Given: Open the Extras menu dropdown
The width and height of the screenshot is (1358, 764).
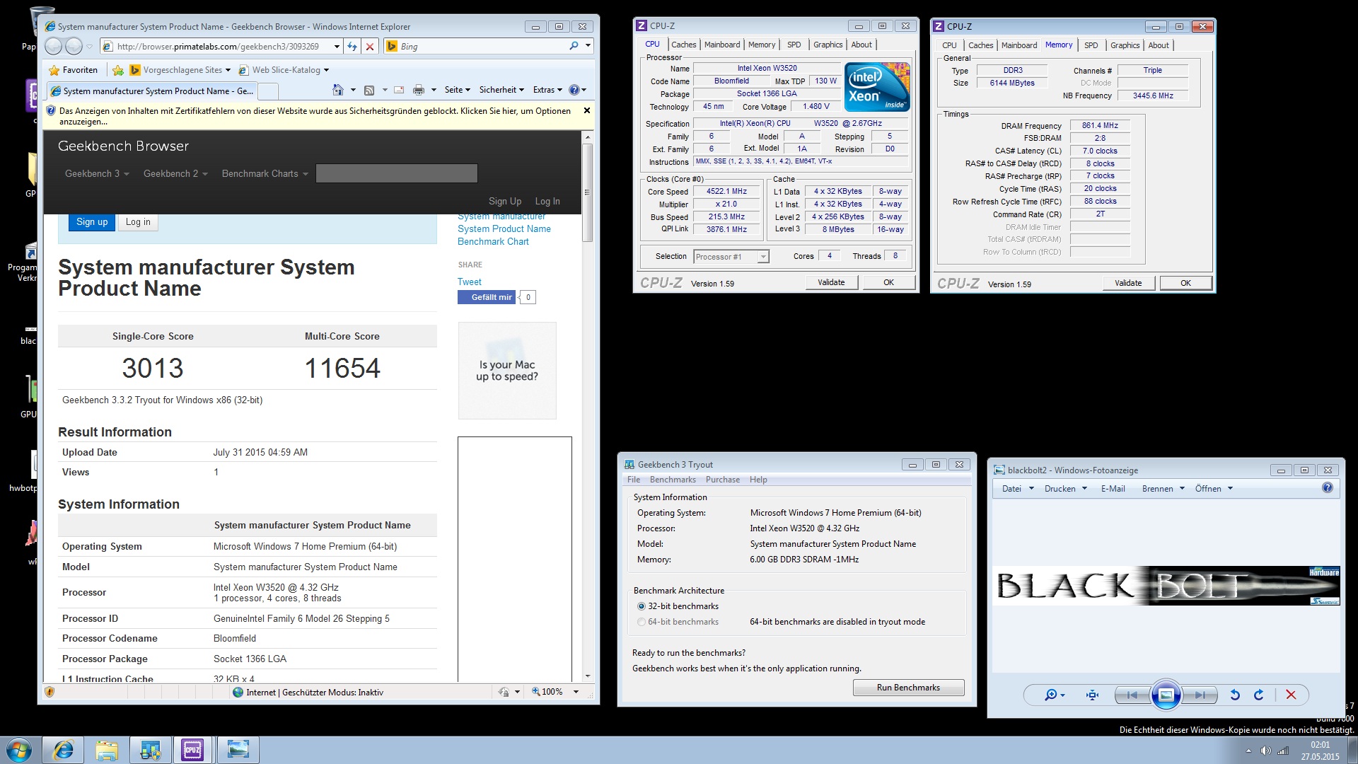Looking at the screenshot, I should tap(547, 90).
